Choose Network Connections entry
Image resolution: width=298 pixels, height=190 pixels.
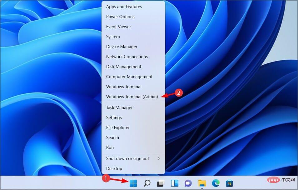[133, 57]
